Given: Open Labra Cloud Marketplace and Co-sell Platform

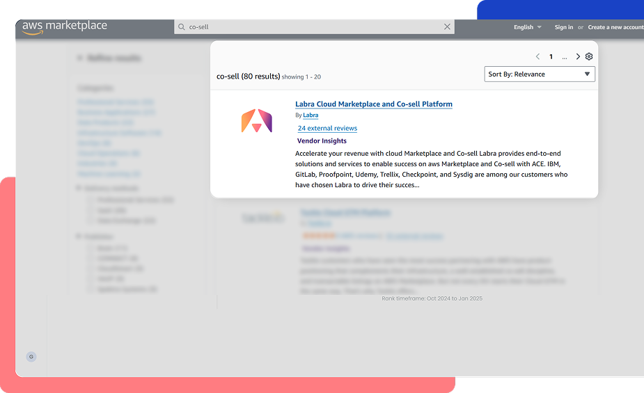Looking at the screenshot, I should 374,104.
